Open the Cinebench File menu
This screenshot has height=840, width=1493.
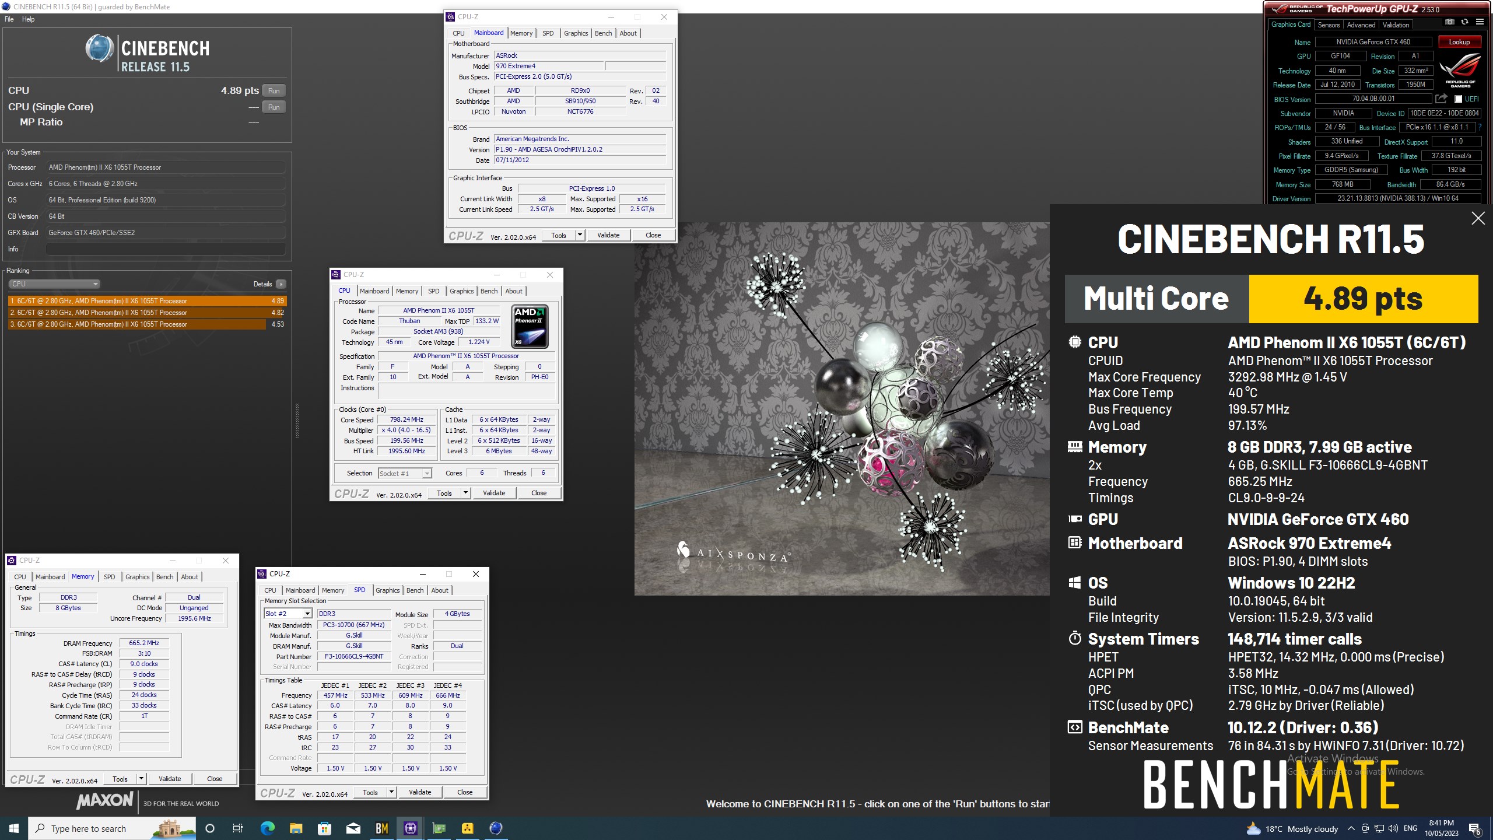point(9,19)
